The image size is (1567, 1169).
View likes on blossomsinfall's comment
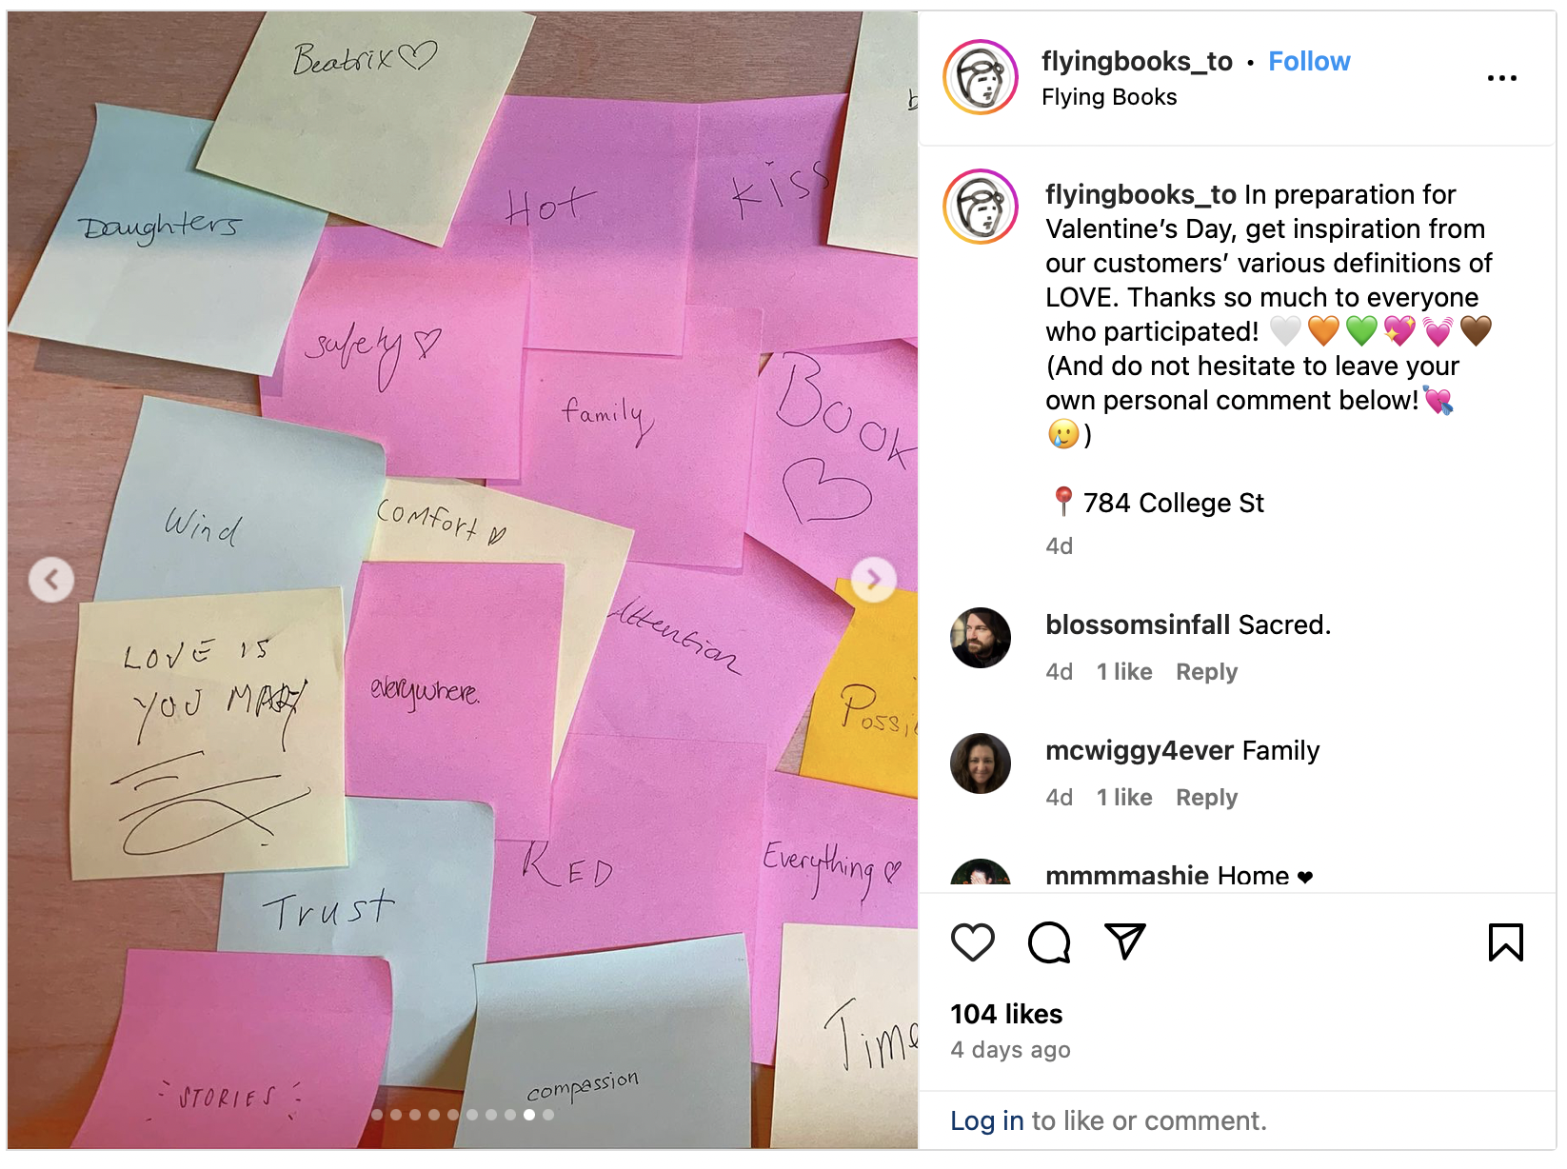(x=1123, y=671)
